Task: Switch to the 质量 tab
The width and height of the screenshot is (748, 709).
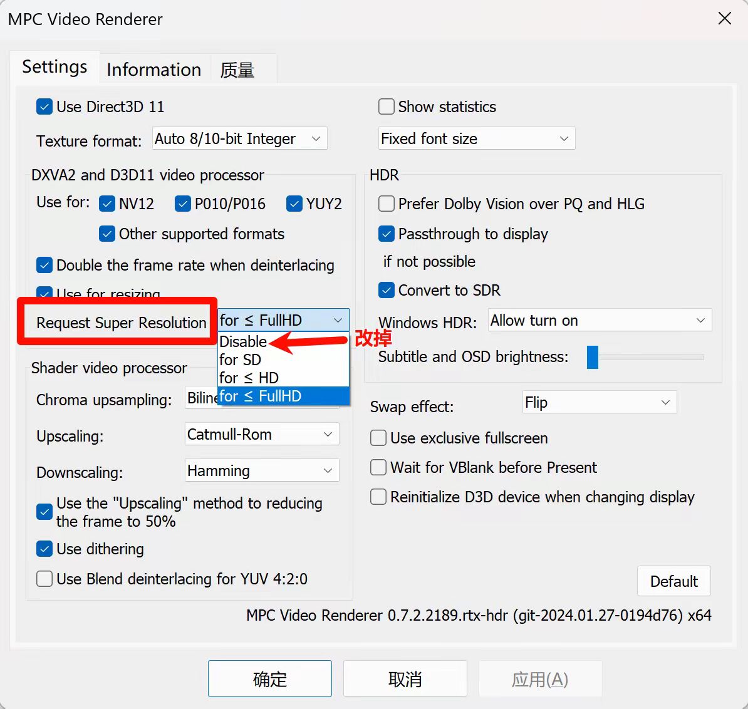Action: point(238,70)
